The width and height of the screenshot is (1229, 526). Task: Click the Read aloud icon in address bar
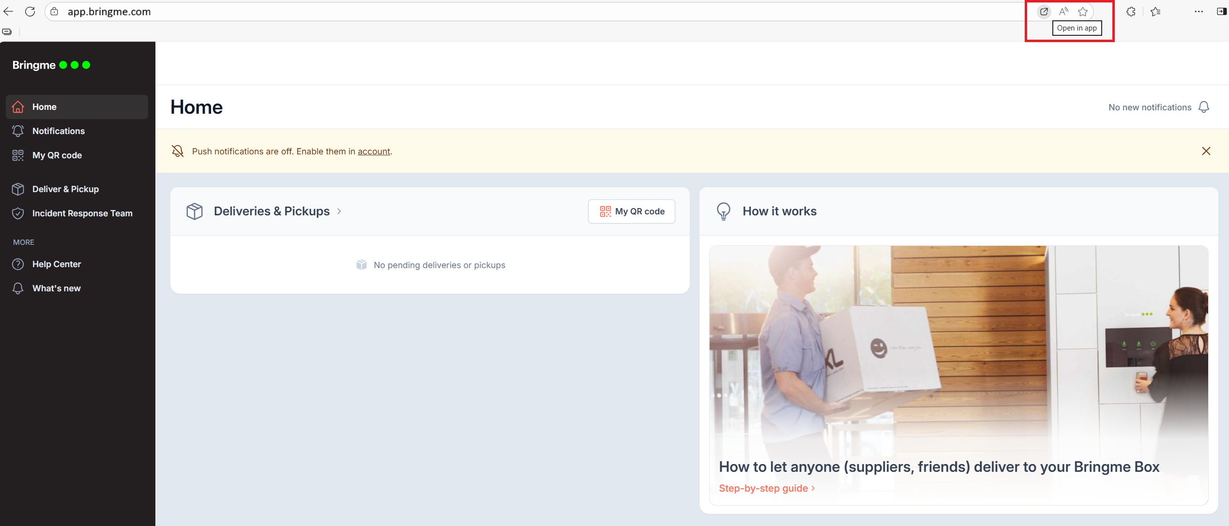coord(1063,12)
